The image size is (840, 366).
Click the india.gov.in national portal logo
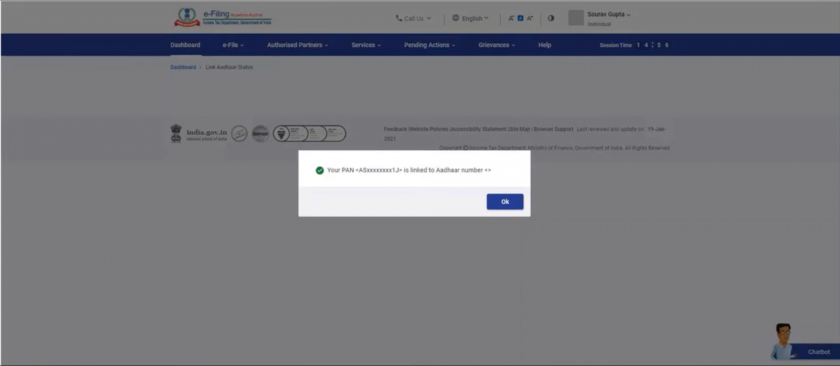pyautogui.click(x=199, y=134)
